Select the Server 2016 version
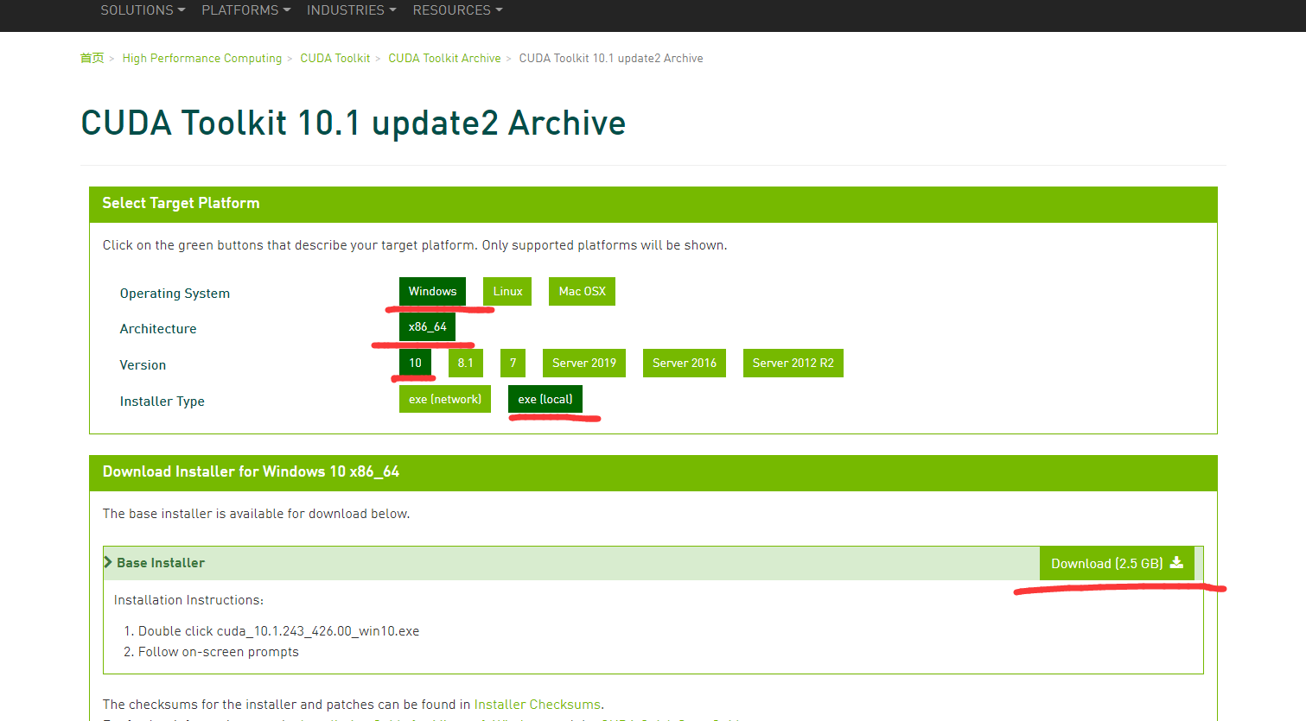This screenshot has height=721, width=1306. tap(684, 363)
